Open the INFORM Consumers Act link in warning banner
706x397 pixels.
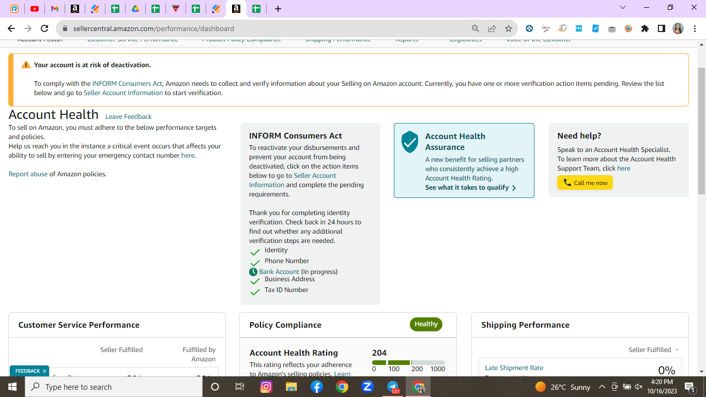(127, 83)
